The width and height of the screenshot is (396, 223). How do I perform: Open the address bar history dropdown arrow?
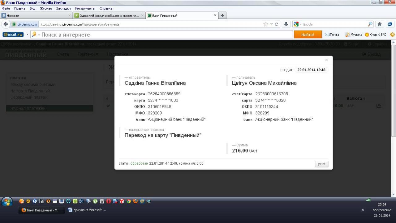(x=271, y=24)
